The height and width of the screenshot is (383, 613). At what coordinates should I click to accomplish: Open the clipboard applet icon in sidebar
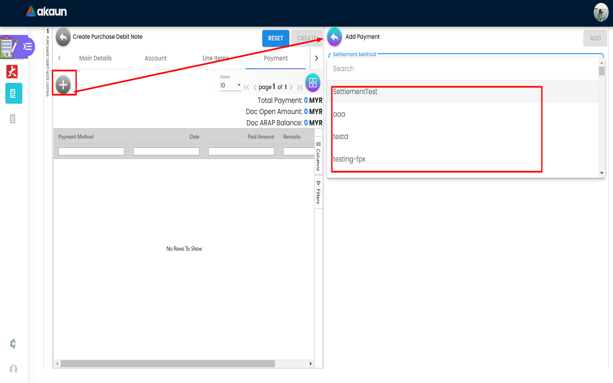(9, 46)
